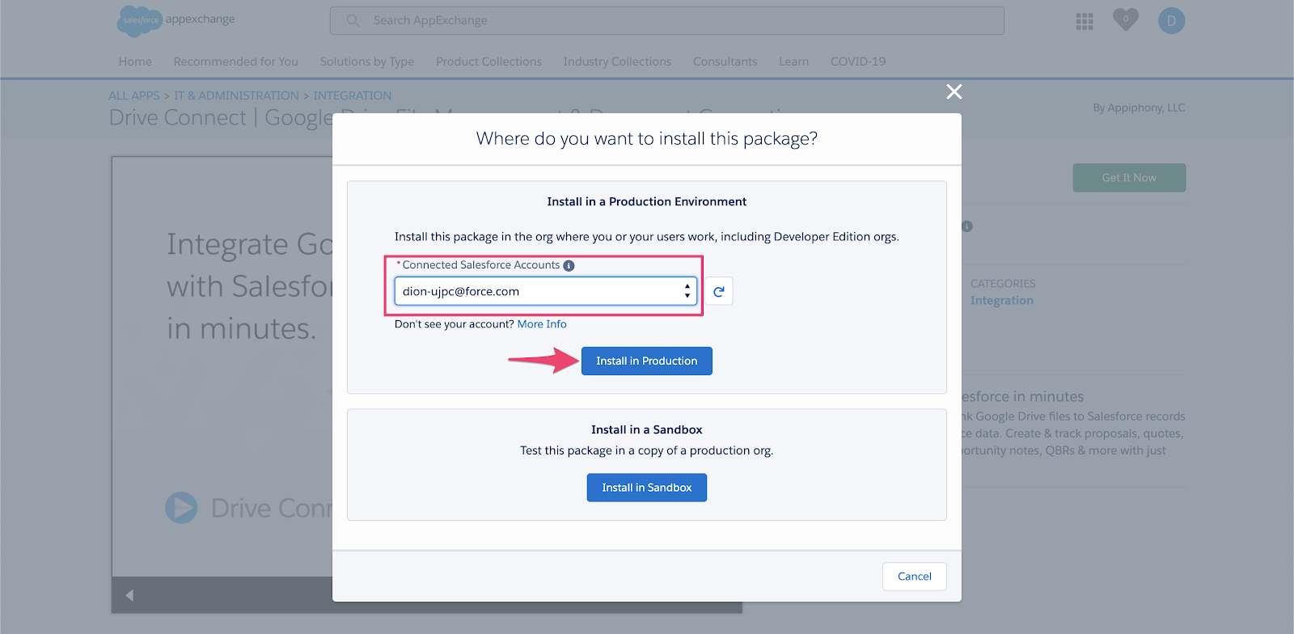Open the user profile avatar D
The image size is (1294, 634).
click(x=1171, y=20)
